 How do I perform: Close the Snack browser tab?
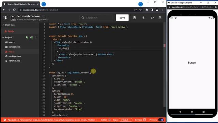coord(38,4)
